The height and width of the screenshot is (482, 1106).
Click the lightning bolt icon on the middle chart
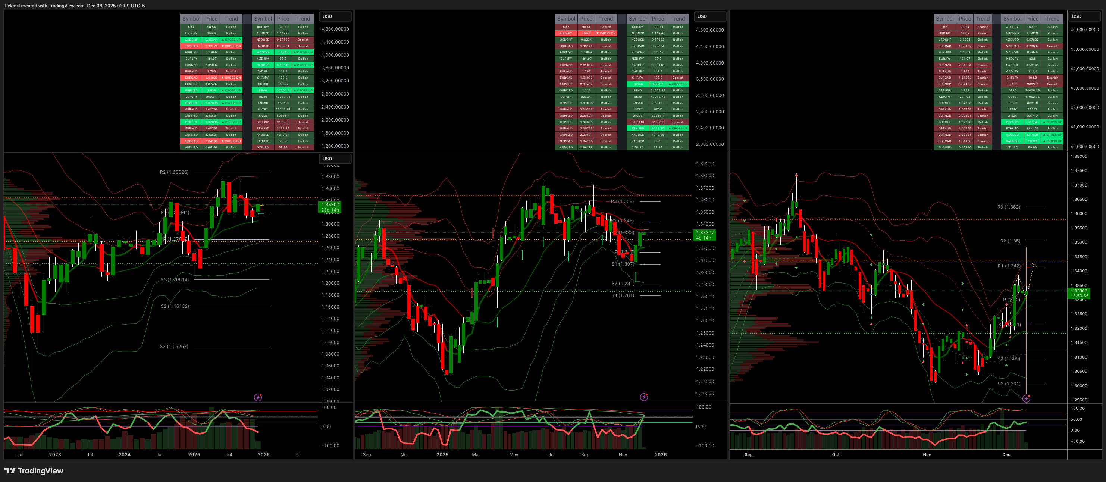pyautogui.click(x=643, y=397)
